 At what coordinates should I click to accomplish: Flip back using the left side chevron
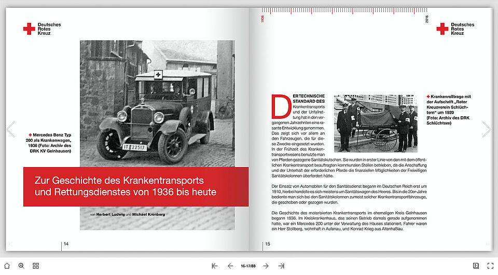coord(11,129)
